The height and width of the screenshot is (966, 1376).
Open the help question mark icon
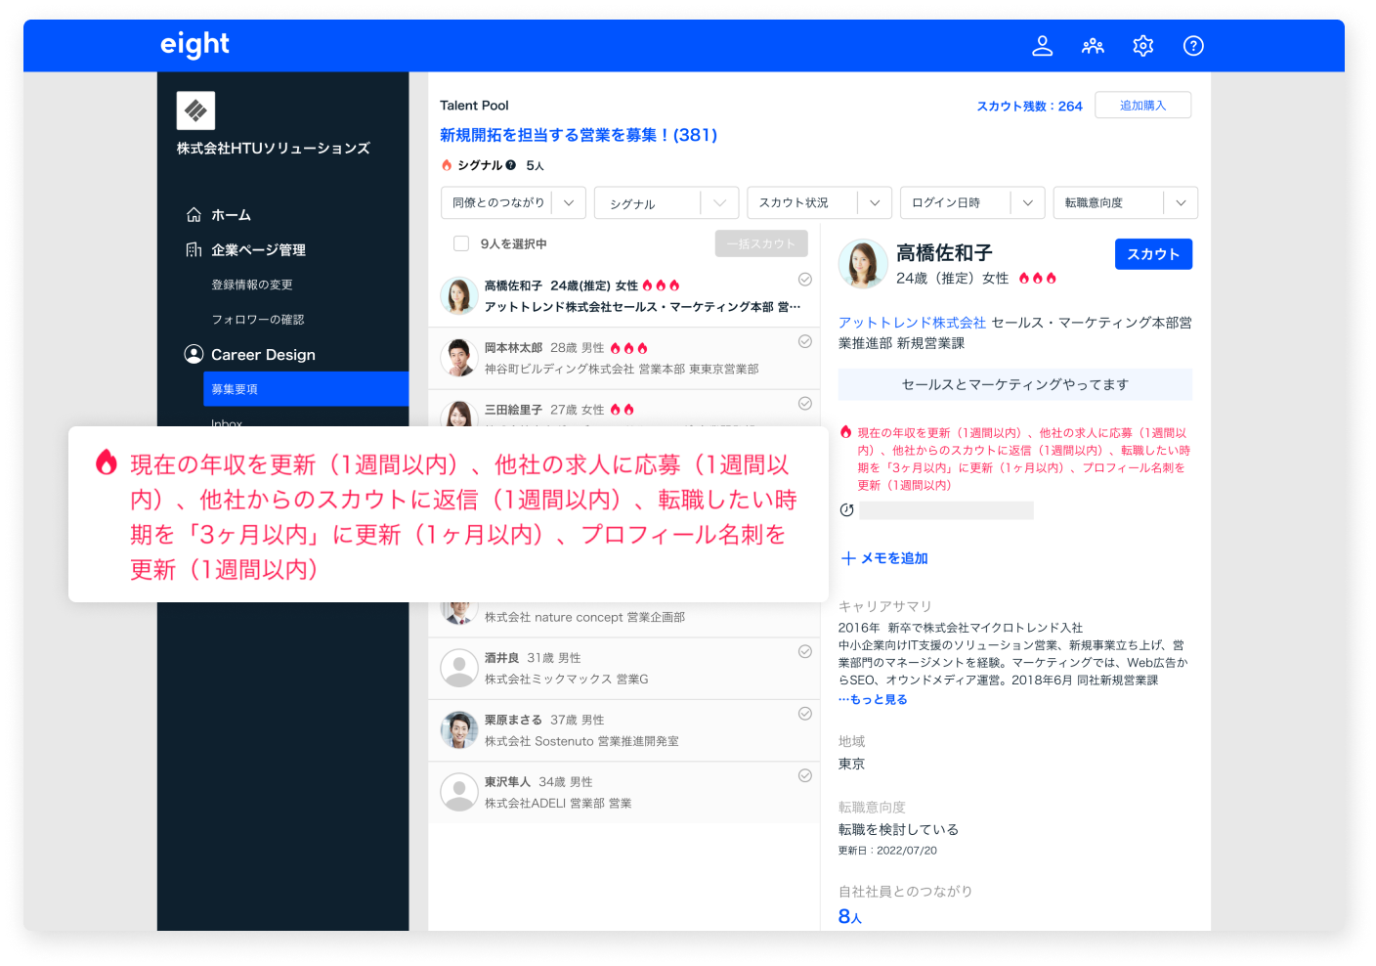(x=1193, y=46)
